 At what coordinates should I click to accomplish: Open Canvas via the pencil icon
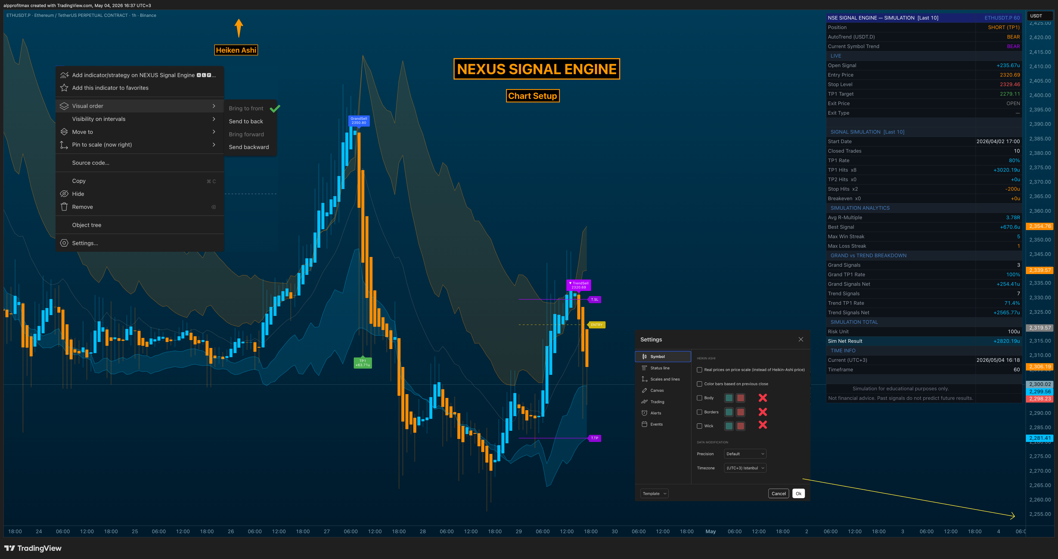tap(644, 390)
